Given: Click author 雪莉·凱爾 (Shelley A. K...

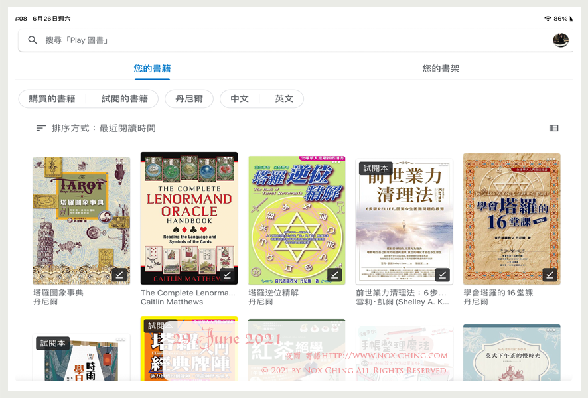Looking at the screenshot, I should 402,302.
